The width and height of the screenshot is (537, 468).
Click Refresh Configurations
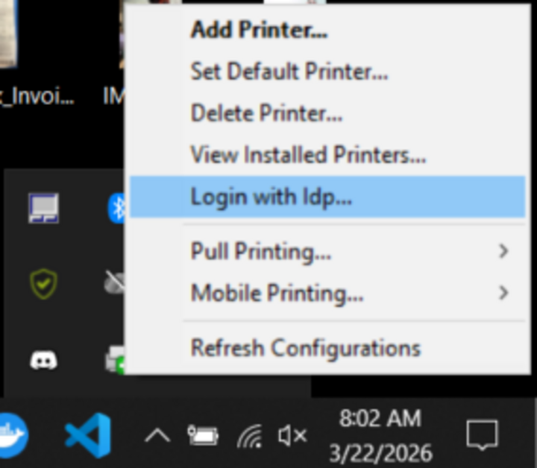[x=305, y=347]
